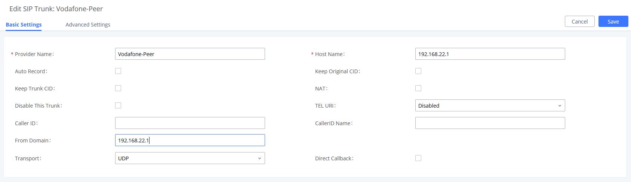The width and height of the screenshot is (631, 182).
Task: Open the Advanced Settings tab
Action: (x=88, y=25)
